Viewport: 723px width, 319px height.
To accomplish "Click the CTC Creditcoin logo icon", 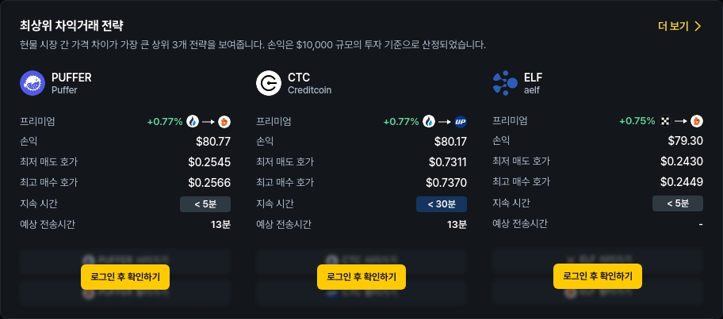I will tap(269, 83).
